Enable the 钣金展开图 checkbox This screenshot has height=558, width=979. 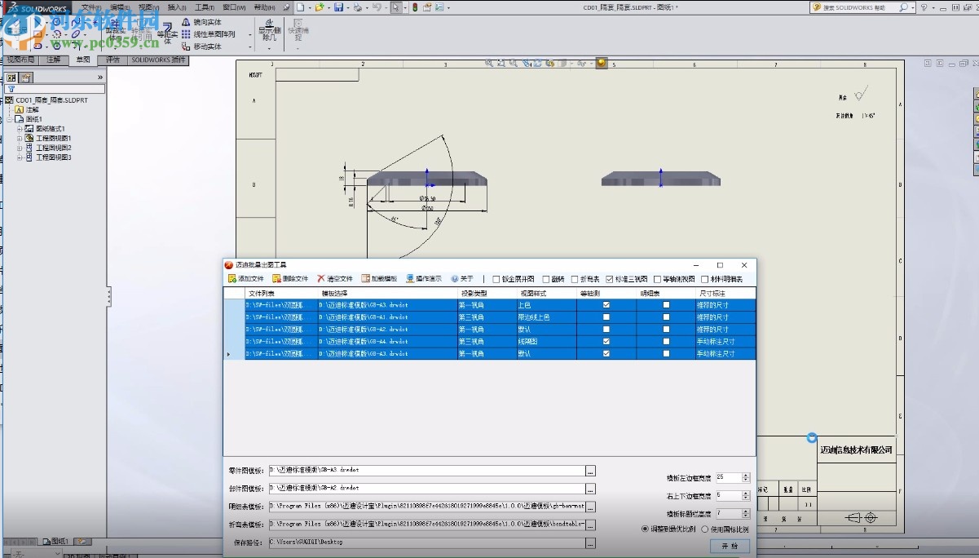496,279
